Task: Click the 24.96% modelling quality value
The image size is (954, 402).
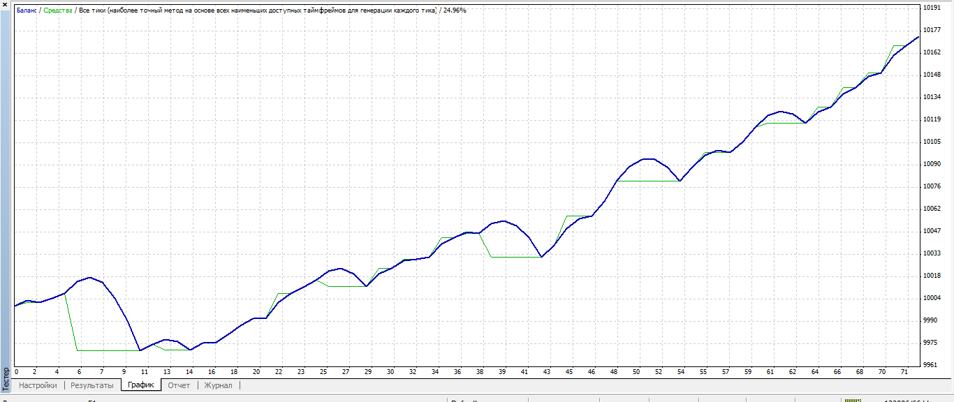Action: [x=455, y=10]
